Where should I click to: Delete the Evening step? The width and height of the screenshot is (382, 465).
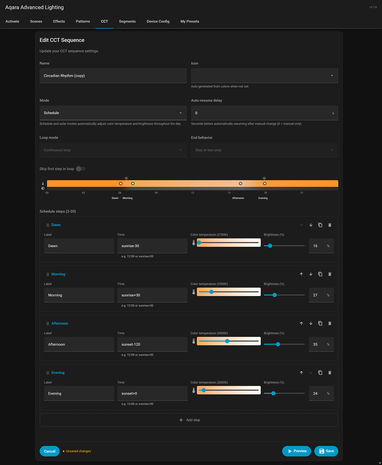[330, 373]
